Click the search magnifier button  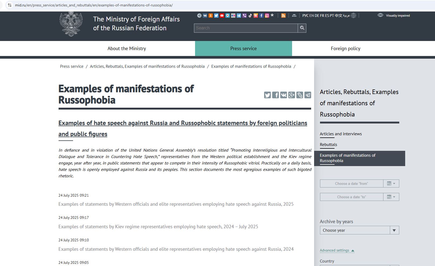click(302, 28)
